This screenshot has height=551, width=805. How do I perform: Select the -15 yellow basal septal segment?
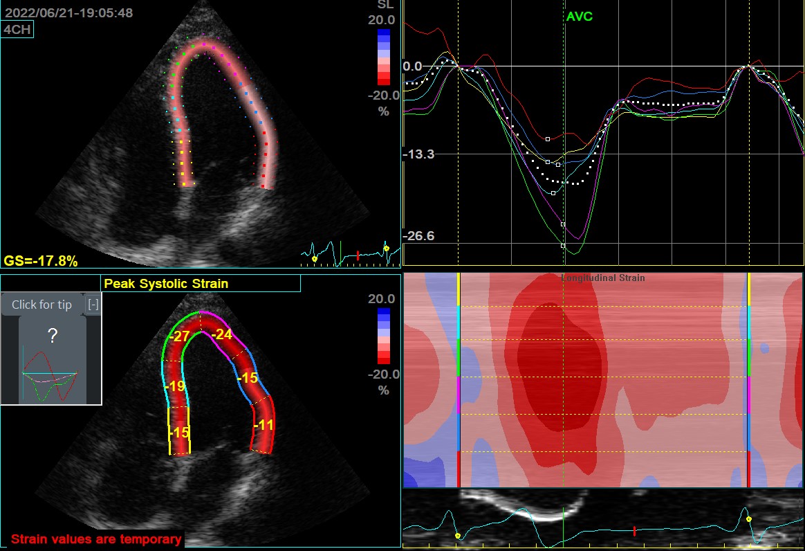[180, 432]
